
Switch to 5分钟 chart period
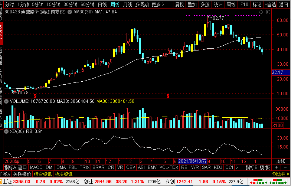[37, 5]
